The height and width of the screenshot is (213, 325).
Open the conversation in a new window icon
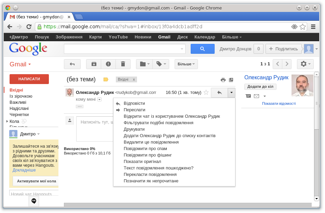(231, 80)
